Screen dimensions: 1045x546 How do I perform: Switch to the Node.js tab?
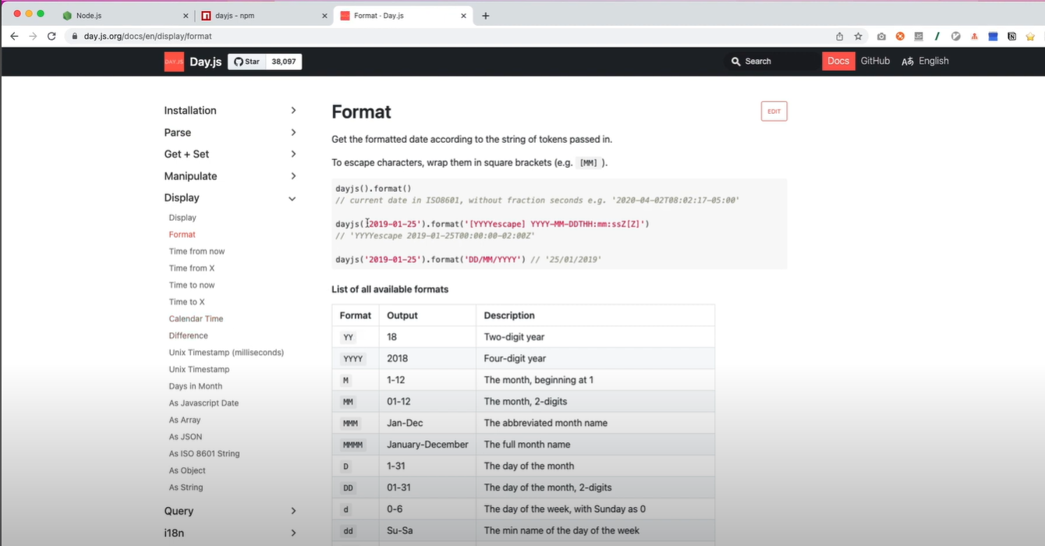[x=125, y=16]
